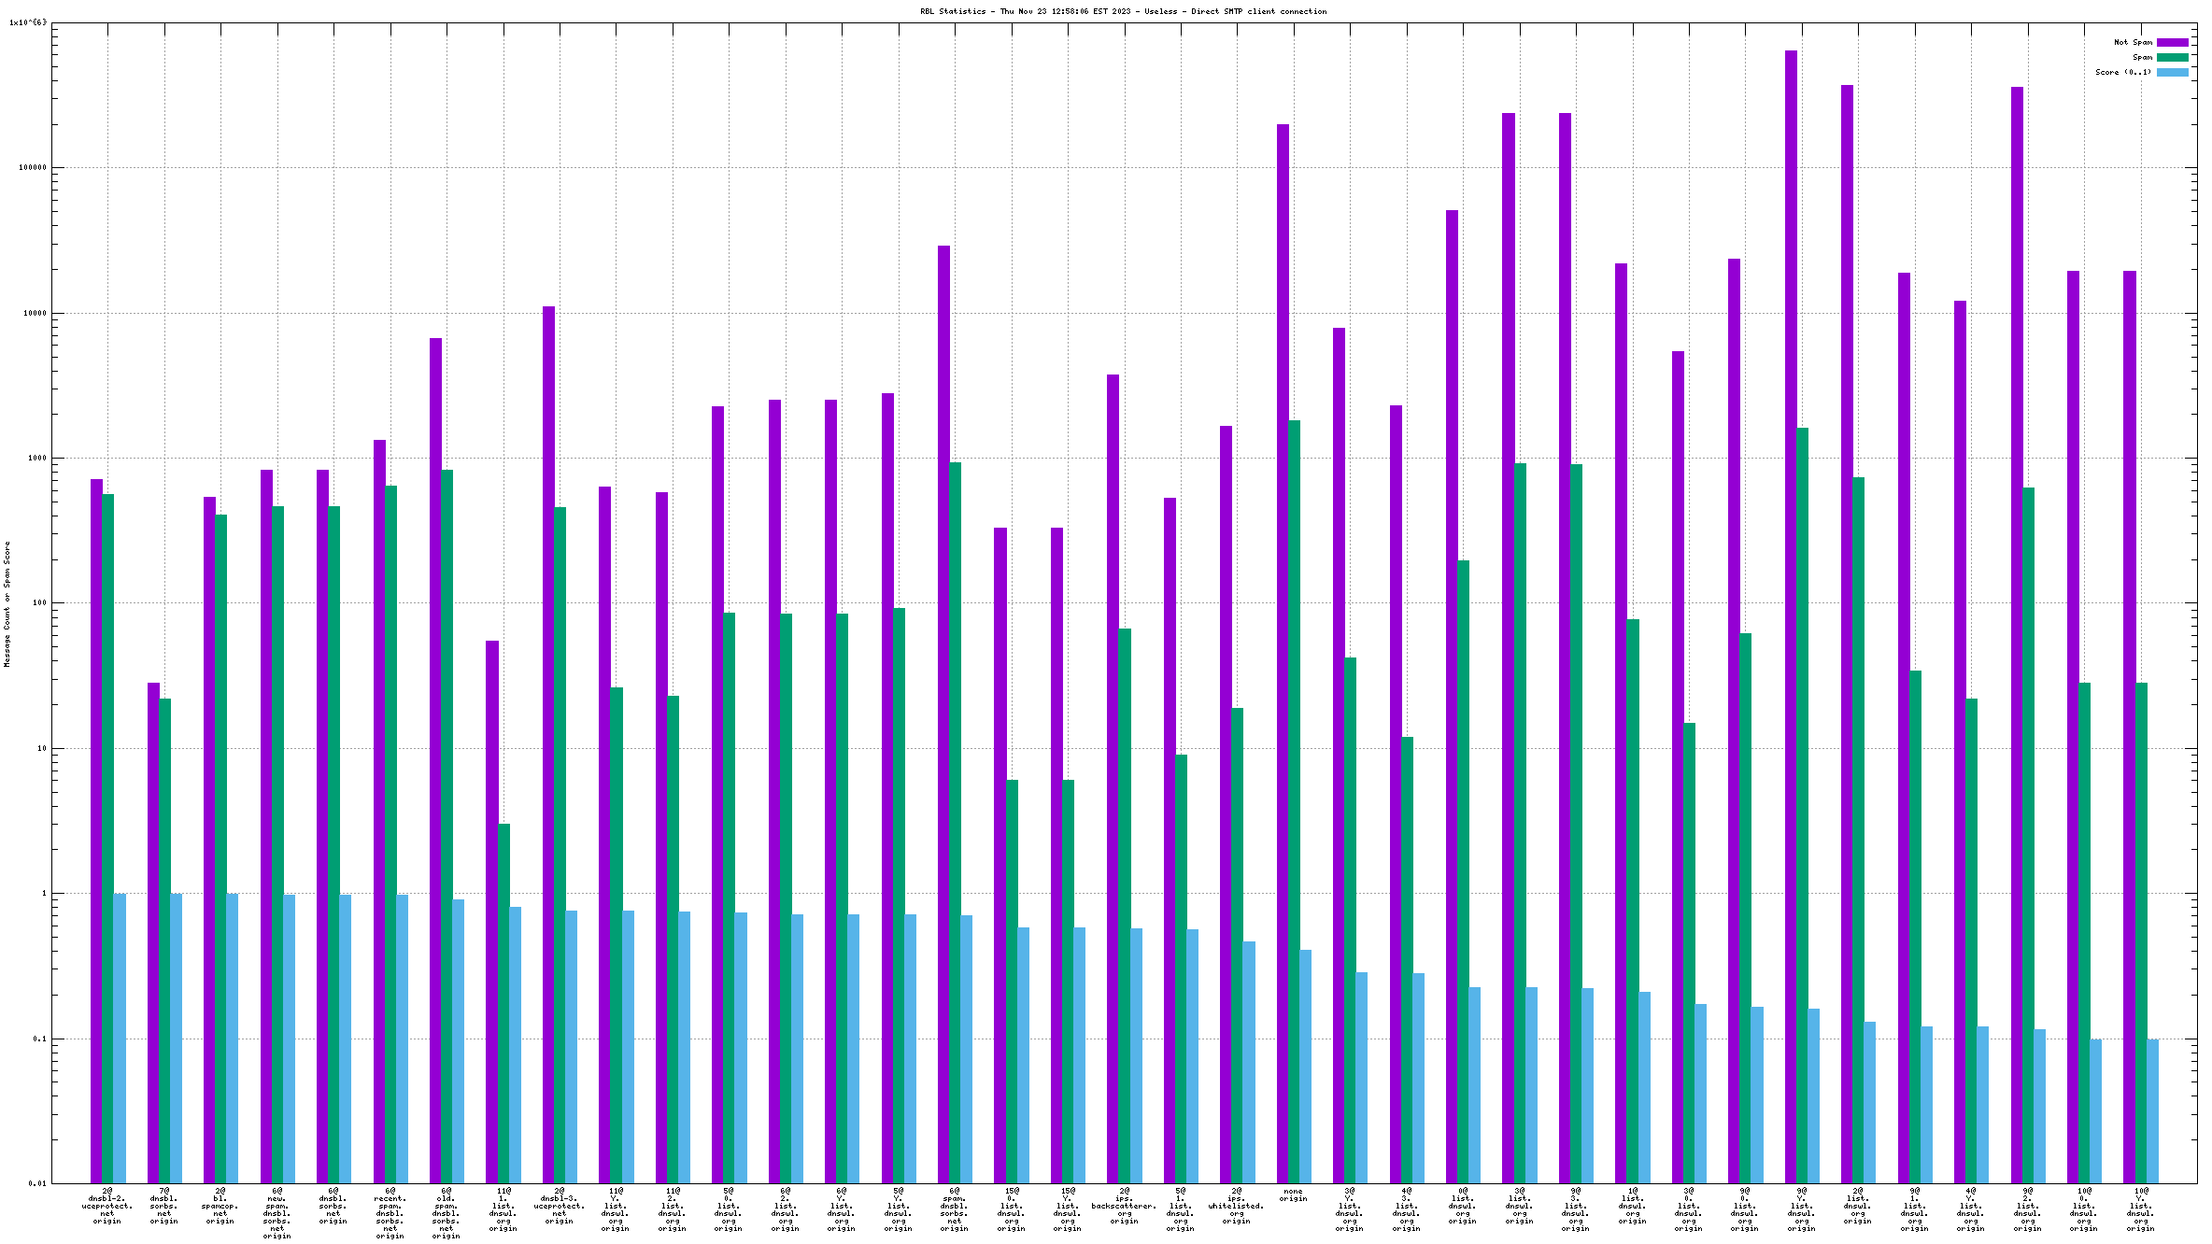Click the 'none origin' x-axis label
Viewport: 2212px width, 1244px height.
pyautogui.click(x=1293, y=1195)
